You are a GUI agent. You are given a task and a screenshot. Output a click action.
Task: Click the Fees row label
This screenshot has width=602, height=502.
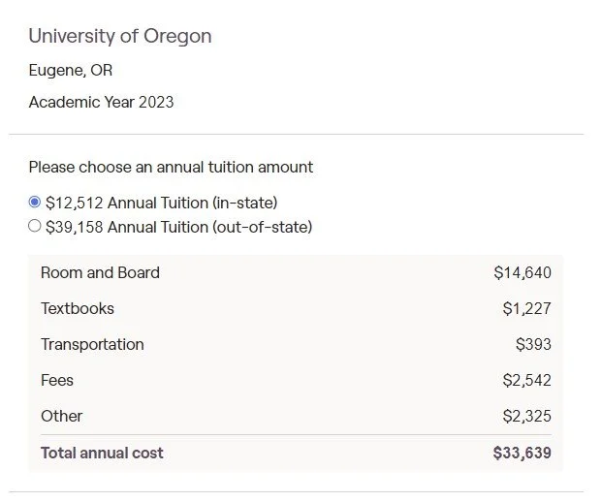[x=57, y=380]
